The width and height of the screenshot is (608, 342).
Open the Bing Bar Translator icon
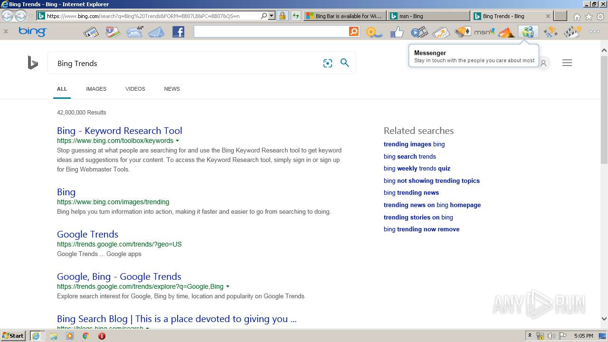(551, 32)
